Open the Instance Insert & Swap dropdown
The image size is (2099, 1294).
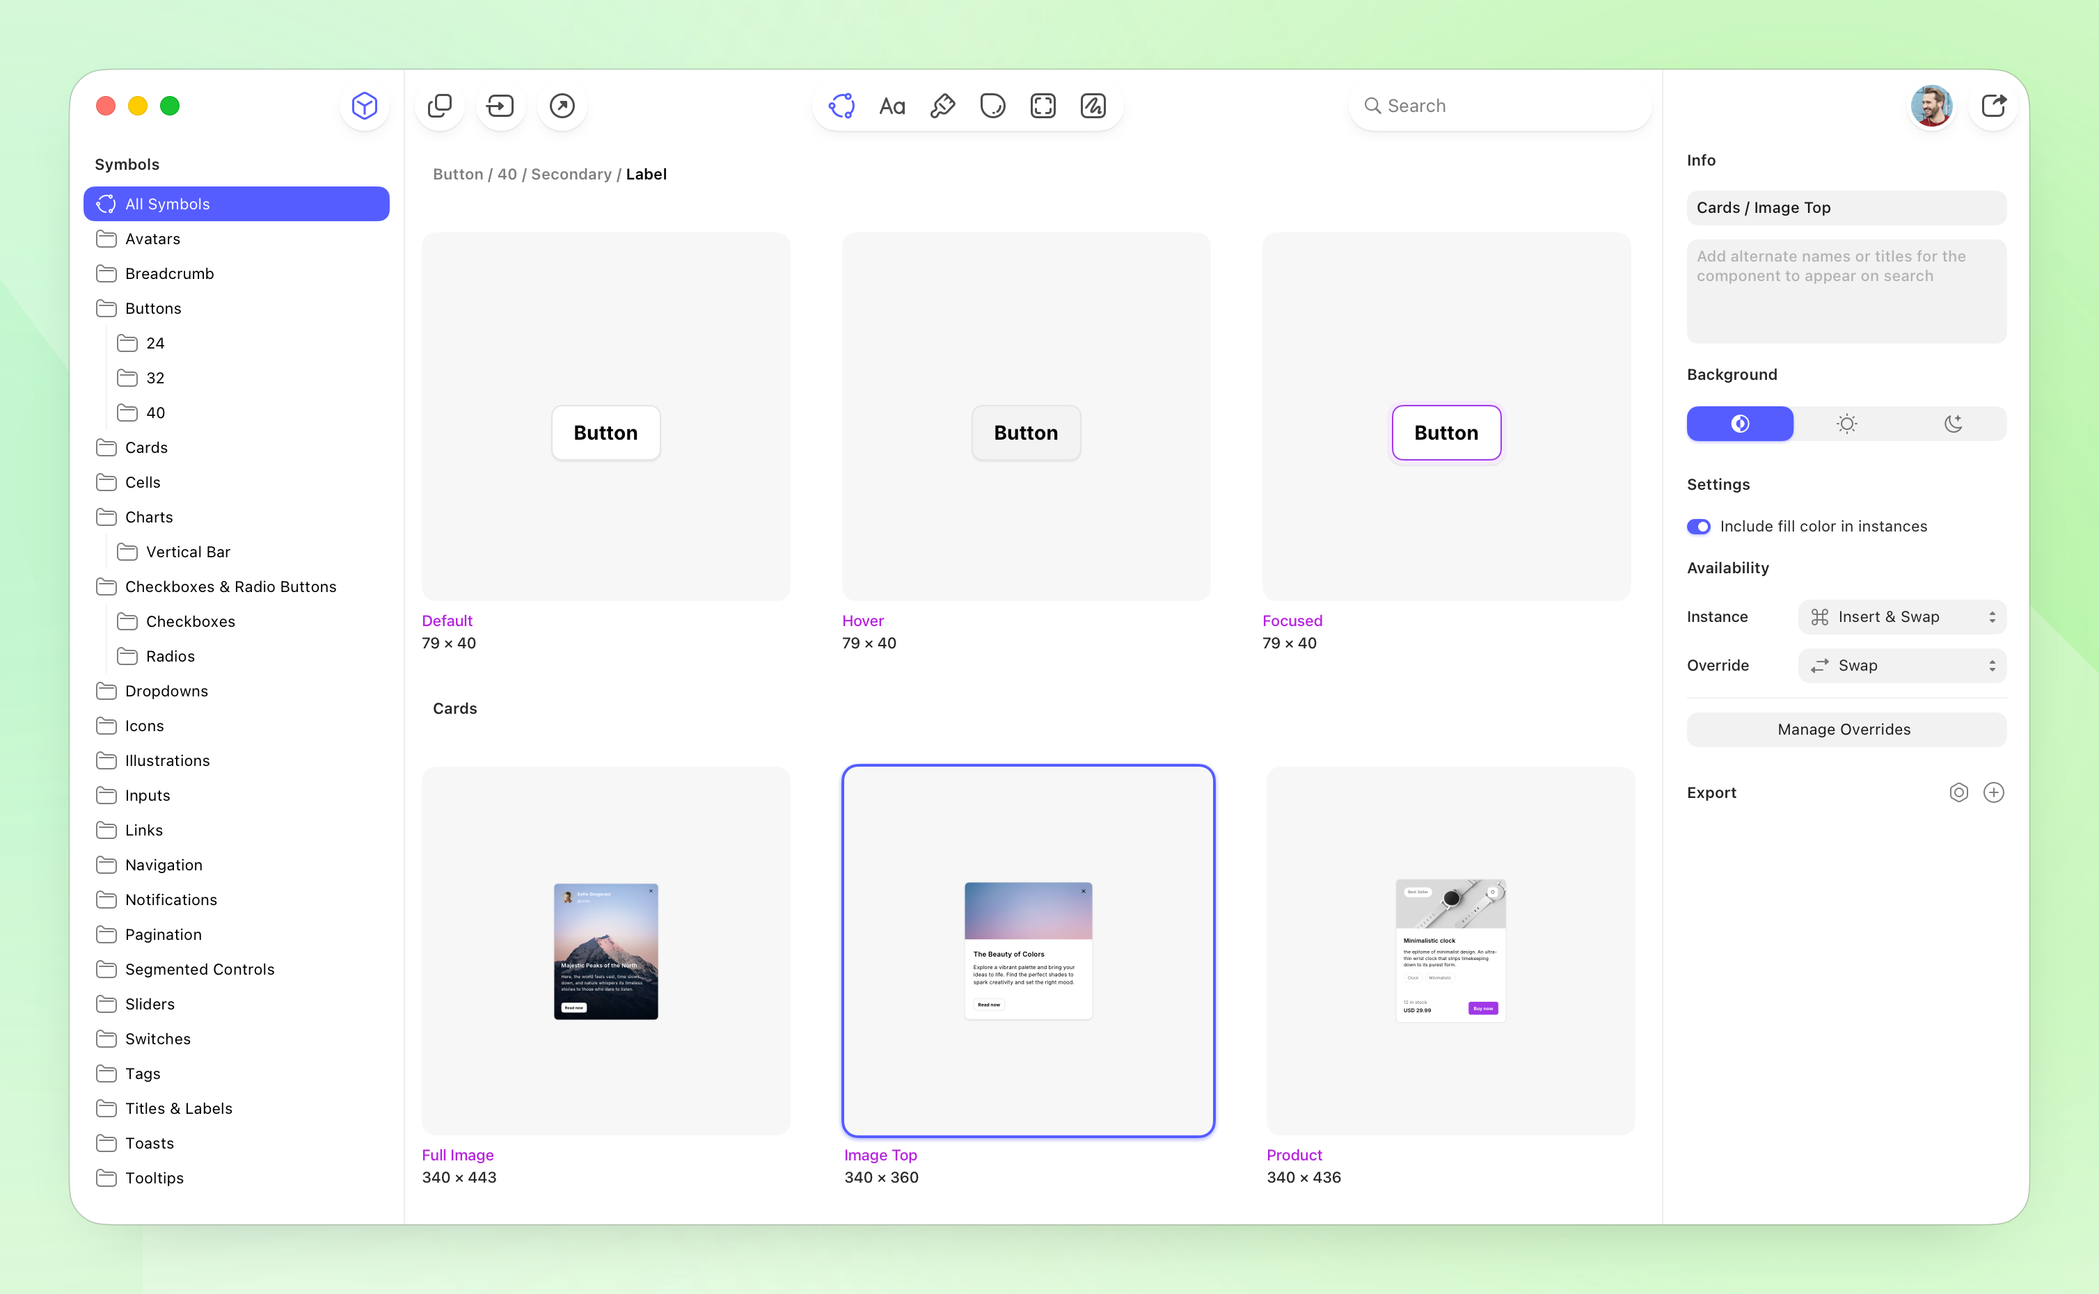(x=1902, y=617)
